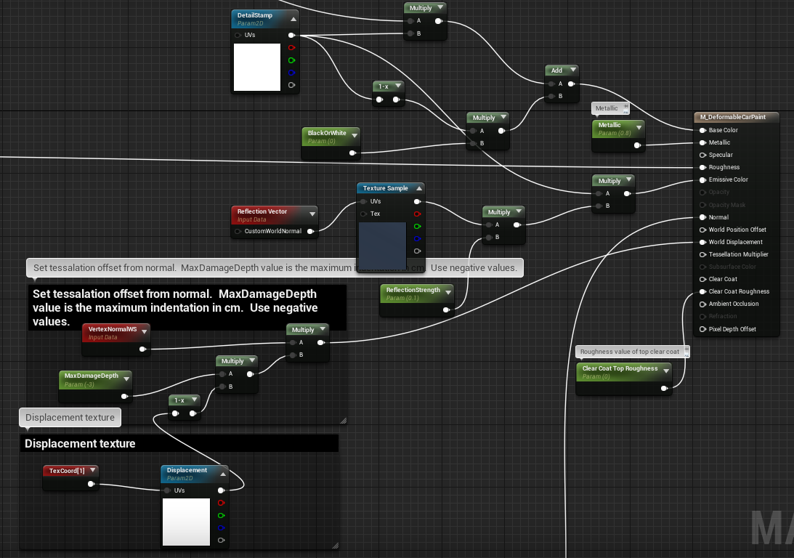Click the green output pin on Texture Sample
Screen dimensions: 794x558
point(417,227)
